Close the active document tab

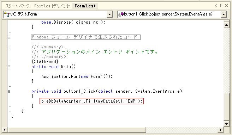[x=226, y=6]
